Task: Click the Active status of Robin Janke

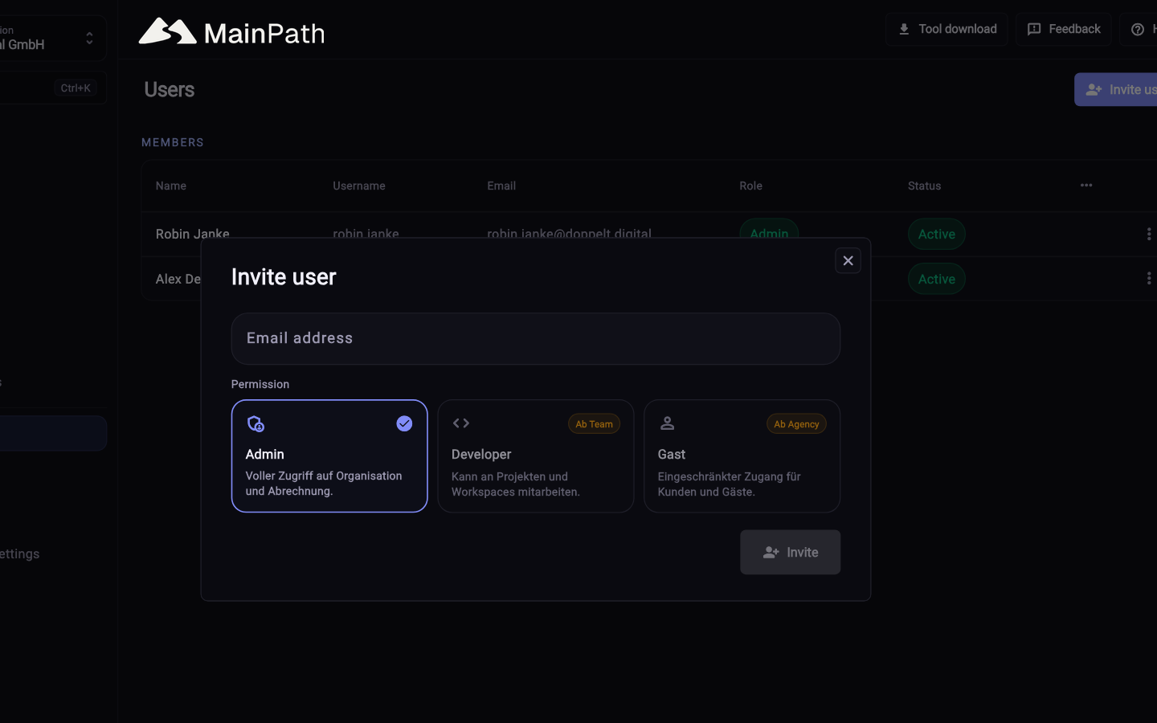Action: click(x=937, y=234)
